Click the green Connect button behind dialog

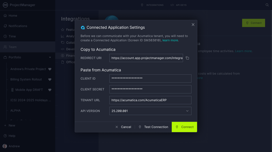(x=253, y=23)
